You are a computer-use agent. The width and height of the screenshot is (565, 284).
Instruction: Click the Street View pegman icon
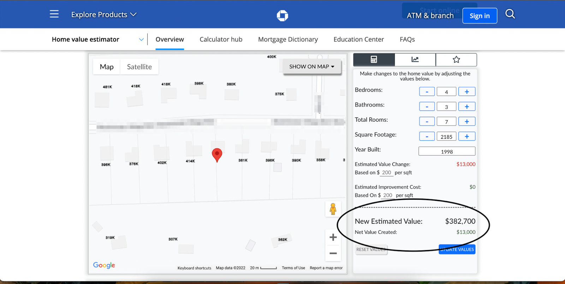tap(333, 209)
